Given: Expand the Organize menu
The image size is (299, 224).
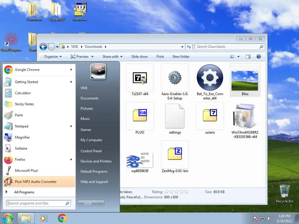Looking at the screenshot, I should [53, 57].
